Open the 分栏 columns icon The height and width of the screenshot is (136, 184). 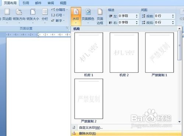45,12
